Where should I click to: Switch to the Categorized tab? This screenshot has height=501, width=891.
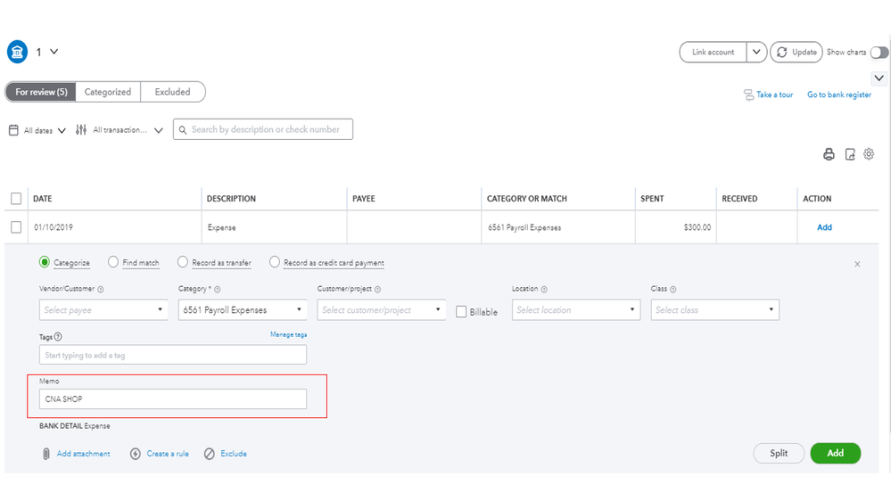click(108, 92)
